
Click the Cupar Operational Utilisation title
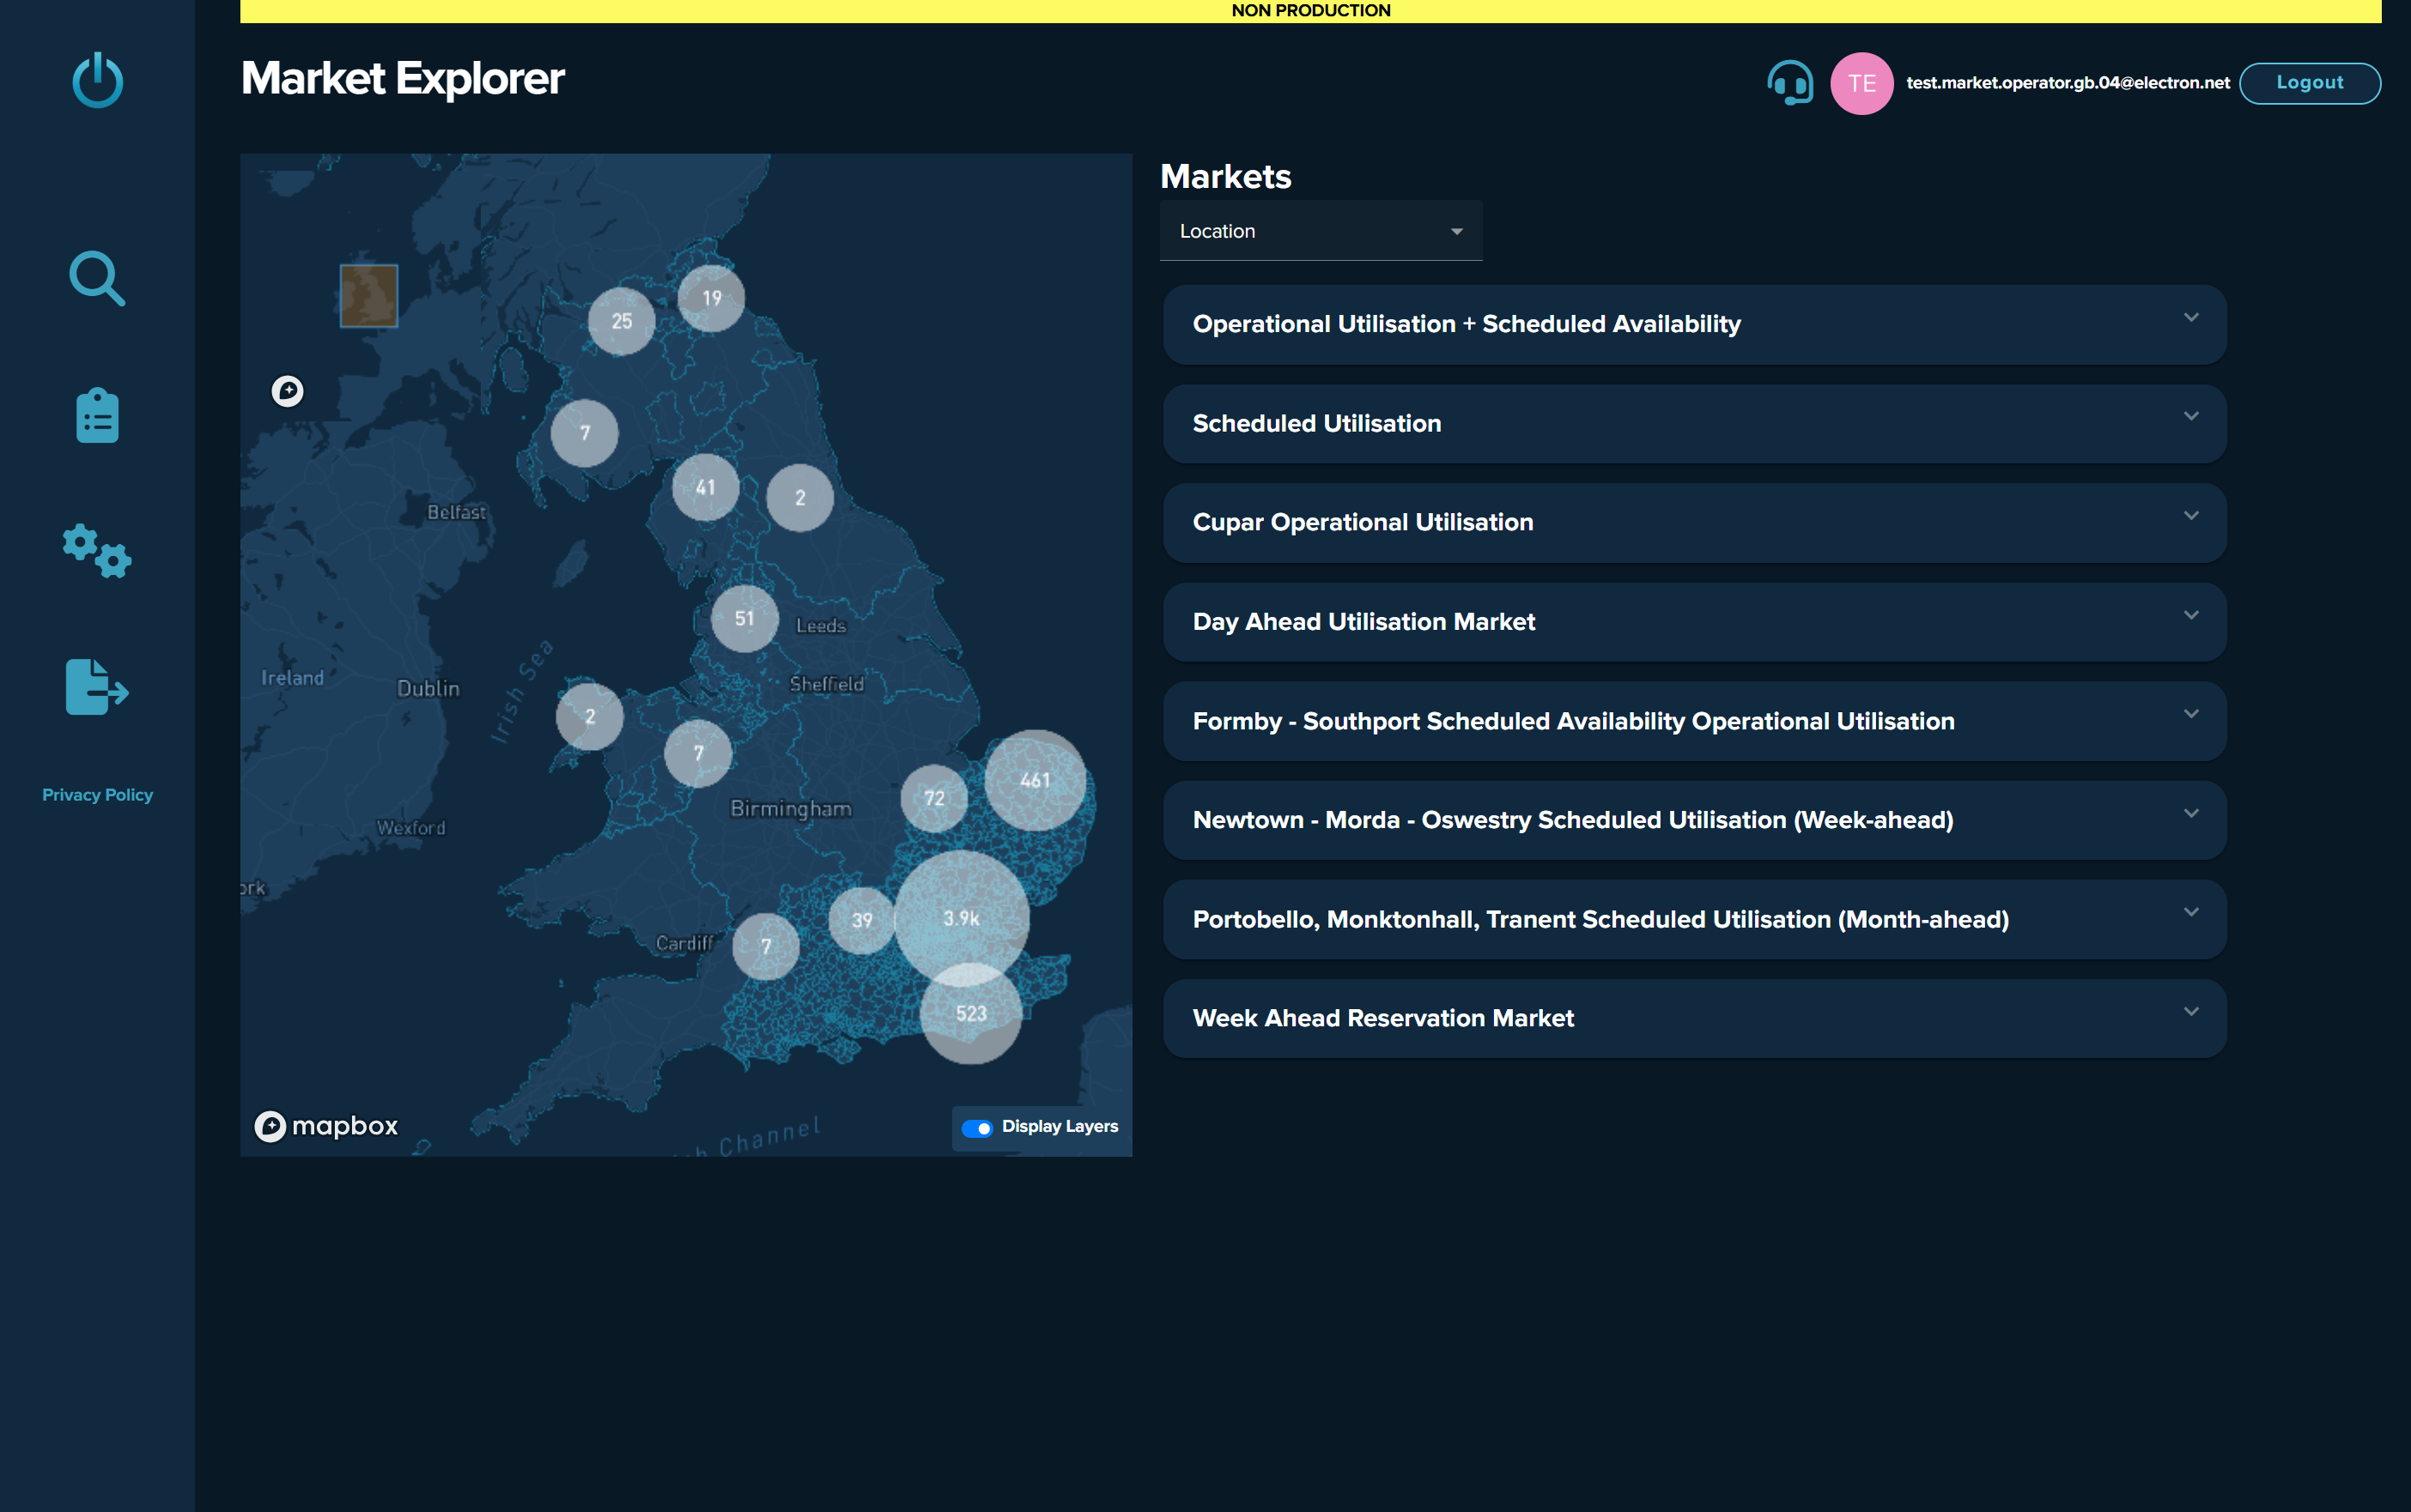[x=1363, y=522]
